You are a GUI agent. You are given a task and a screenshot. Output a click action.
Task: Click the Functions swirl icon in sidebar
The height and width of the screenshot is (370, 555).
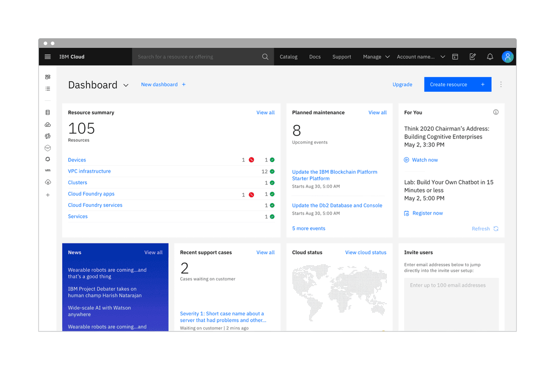47,136
